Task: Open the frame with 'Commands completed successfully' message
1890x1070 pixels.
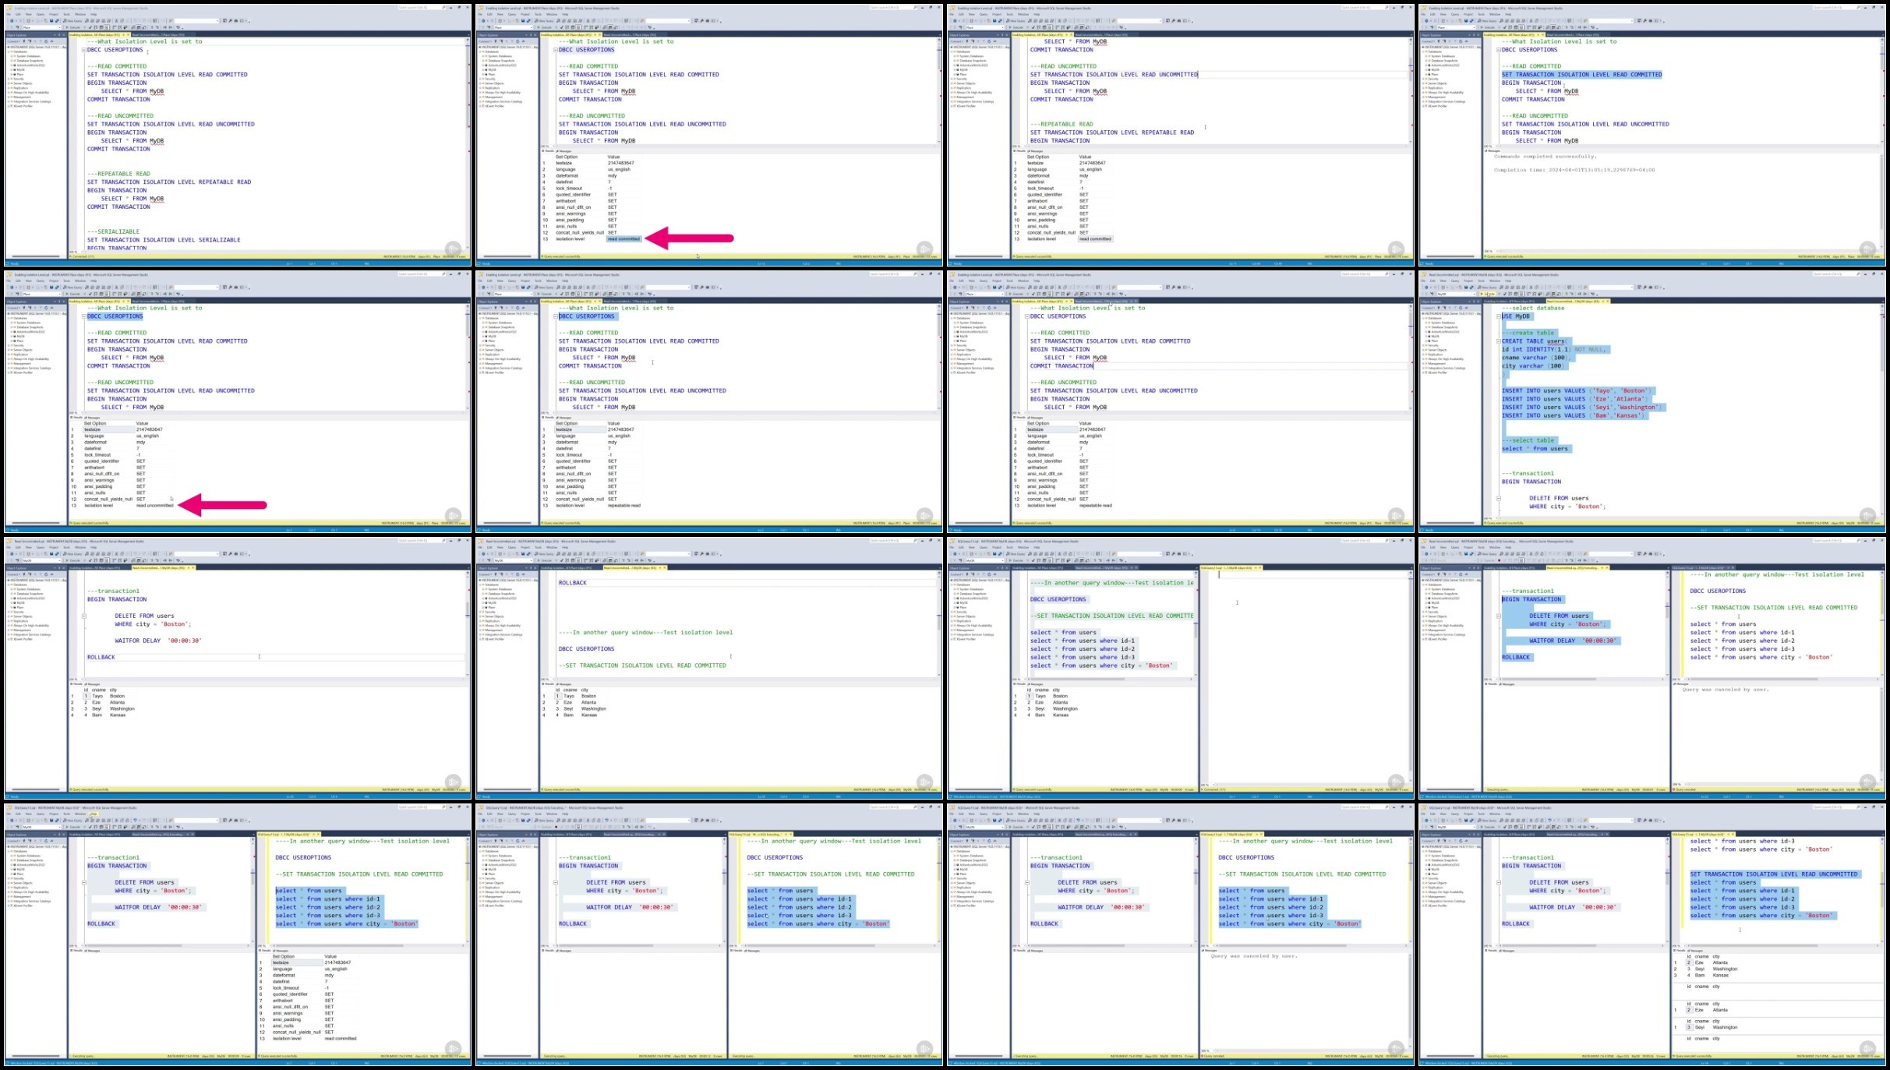Action: coord(1652,134)
